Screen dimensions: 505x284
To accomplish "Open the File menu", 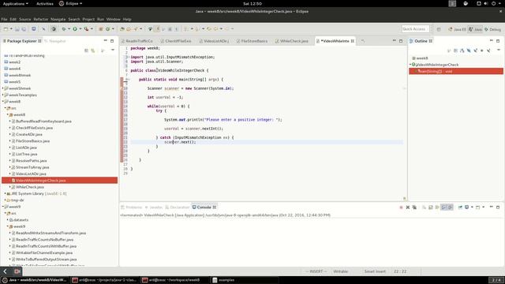I will [4, 19].
